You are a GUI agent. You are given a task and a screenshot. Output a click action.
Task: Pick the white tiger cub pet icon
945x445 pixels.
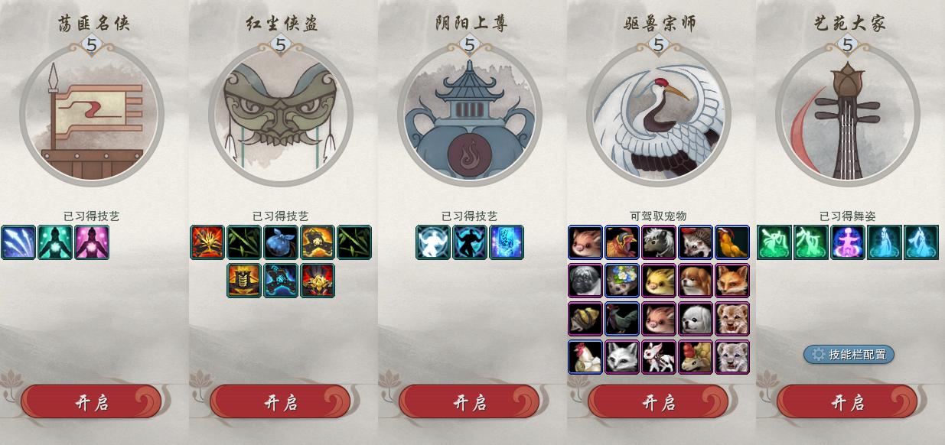tap(732, 357)
